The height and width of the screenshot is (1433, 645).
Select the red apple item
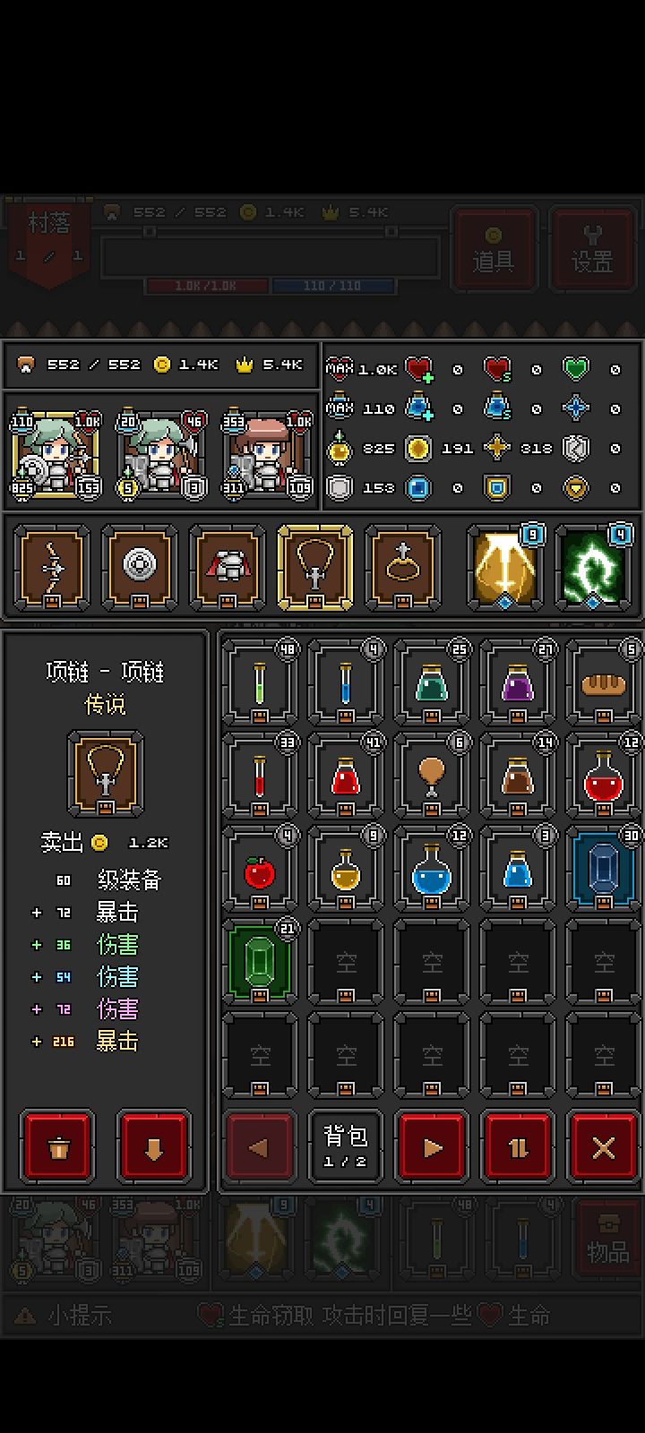tap(260, 871)
